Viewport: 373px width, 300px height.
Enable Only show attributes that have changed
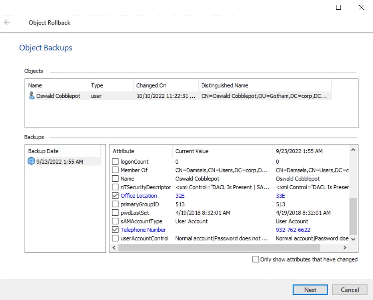click(x=256, y=259)
